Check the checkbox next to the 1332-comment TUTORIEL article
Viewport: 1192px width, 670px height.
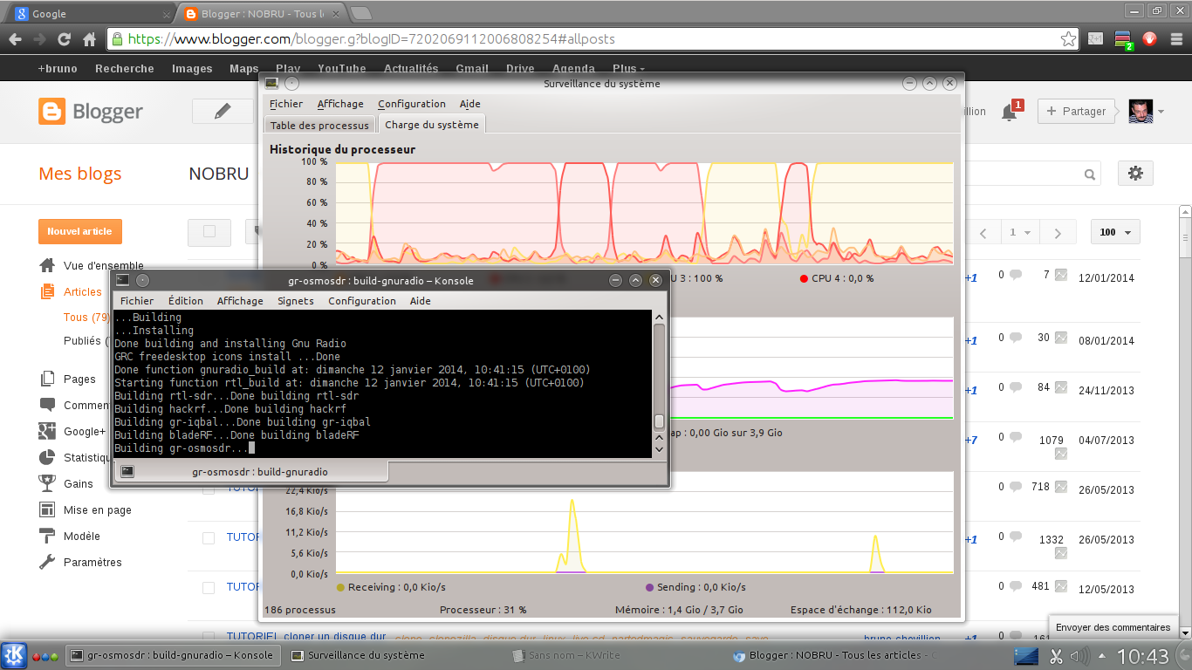coord(208,537)
